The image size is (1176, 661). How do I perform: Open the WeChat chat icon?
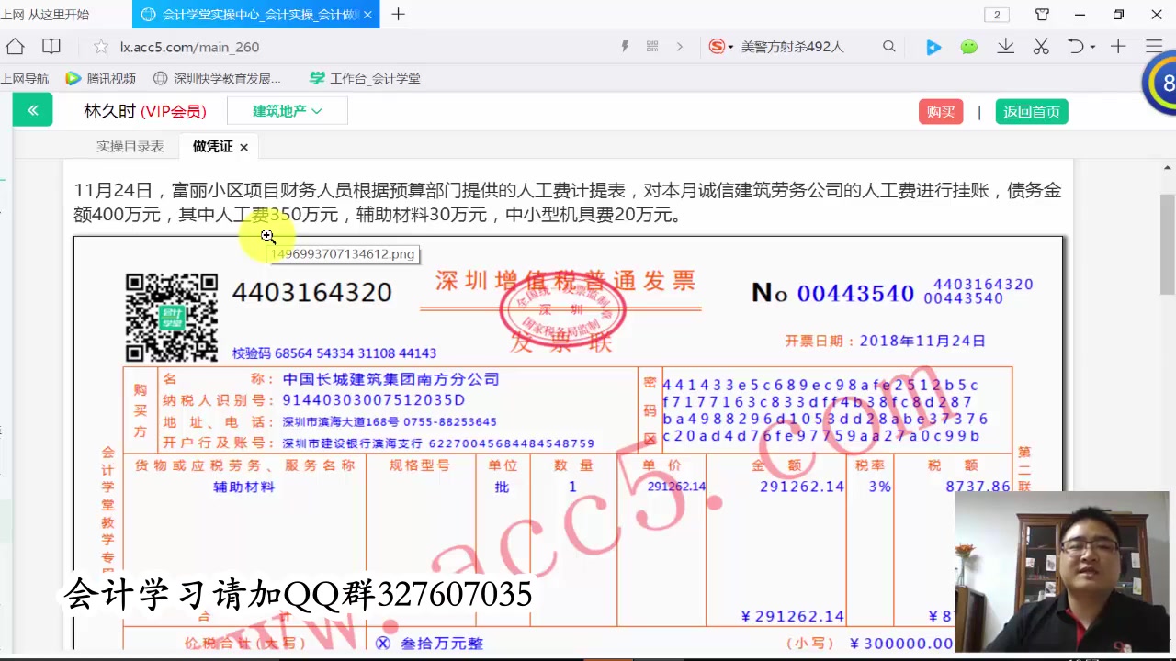[969, 47]
